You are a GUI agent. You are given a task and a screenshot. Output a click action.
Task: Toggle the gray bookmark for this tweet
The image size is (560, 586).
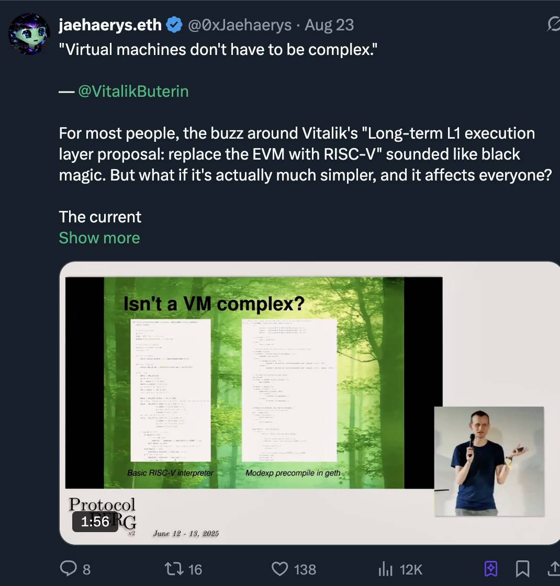pyautogui.click(x=522, y=568)
